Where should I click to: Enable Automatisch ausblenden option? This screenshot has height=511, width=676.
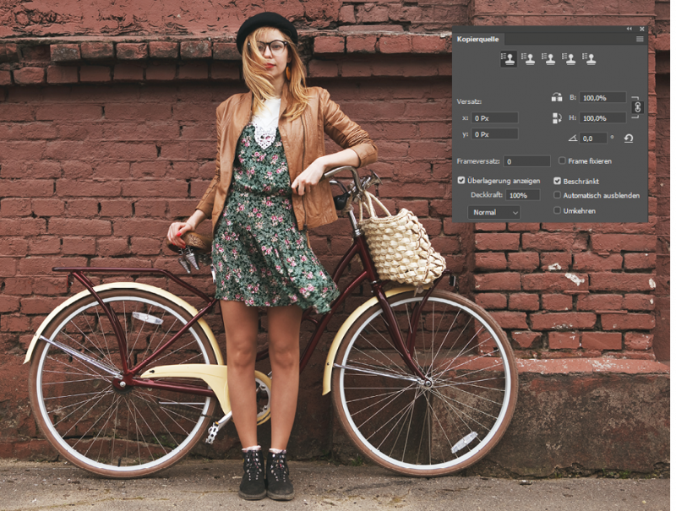click(557, 195)
